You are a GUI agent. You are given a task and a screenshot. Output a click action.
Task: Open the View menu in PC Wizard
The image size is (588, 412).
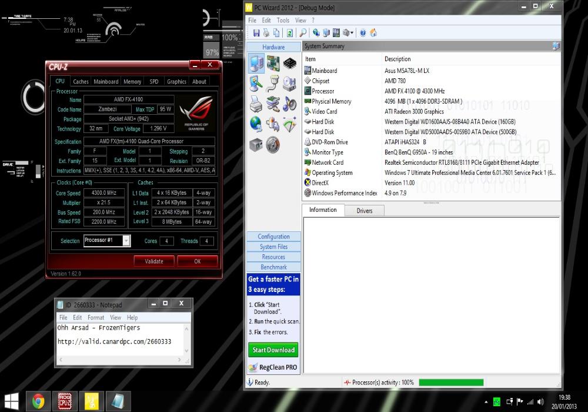click(300, 20)
